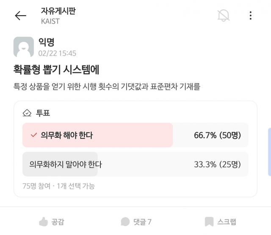This screenshot has width=271, height=235.
Task: Tap the bookmark 스크랩 icon
Action: [209, 221]
